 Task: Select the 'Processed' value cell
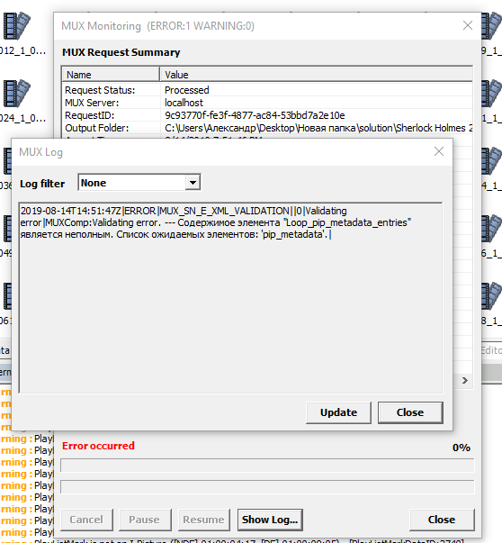coord(187,90)
